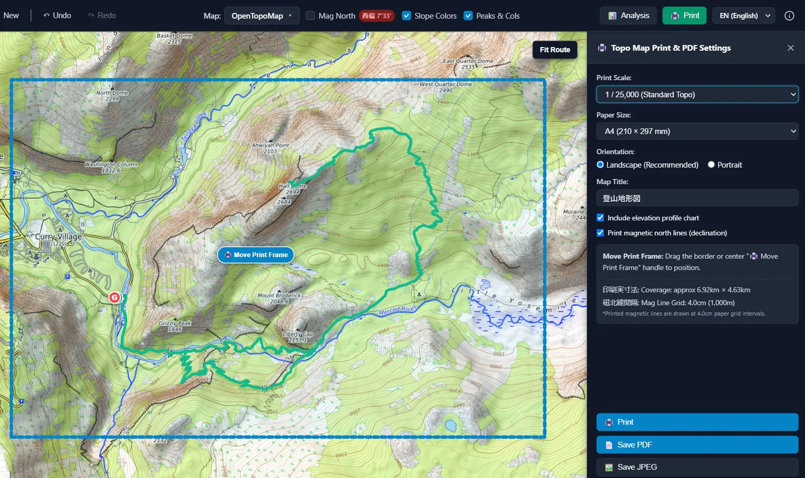Uncheck Include elevation profile chart
Viewport: 805px width, 478px height.
coord(600,218)
